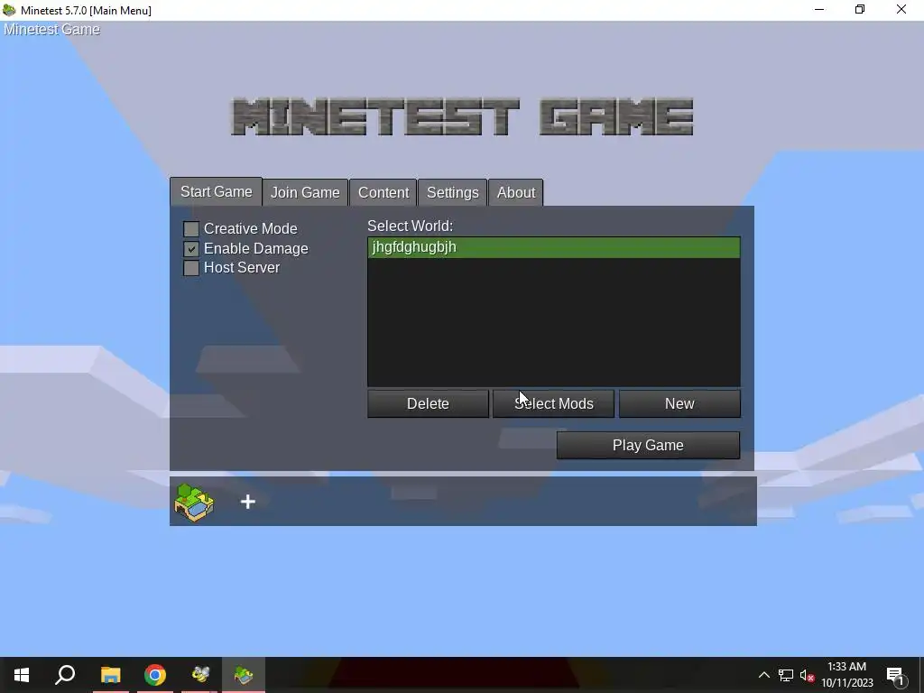
Task: Restore down the Minetest window
Action: 860,9
